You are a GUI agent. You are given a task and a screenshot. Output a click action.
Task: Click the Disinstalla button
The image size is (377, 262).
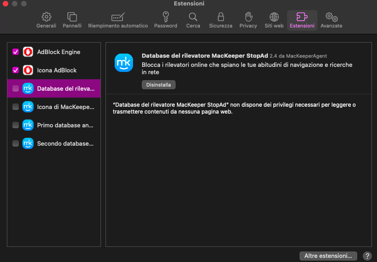click(158, 85)
